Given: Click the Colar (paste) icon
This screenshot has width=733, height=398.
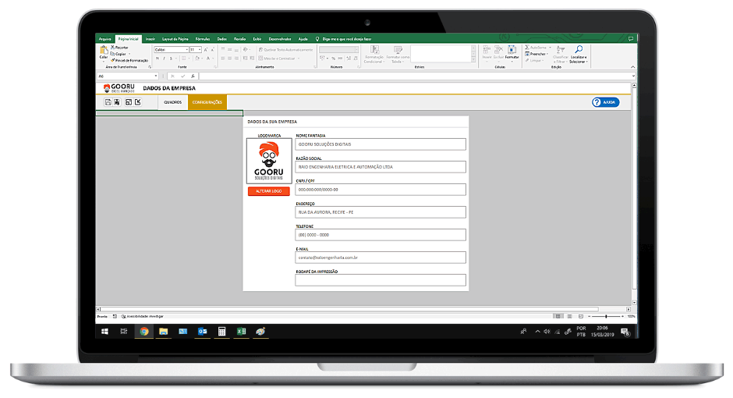Looking at the screenshot, I should pos(103,52).
